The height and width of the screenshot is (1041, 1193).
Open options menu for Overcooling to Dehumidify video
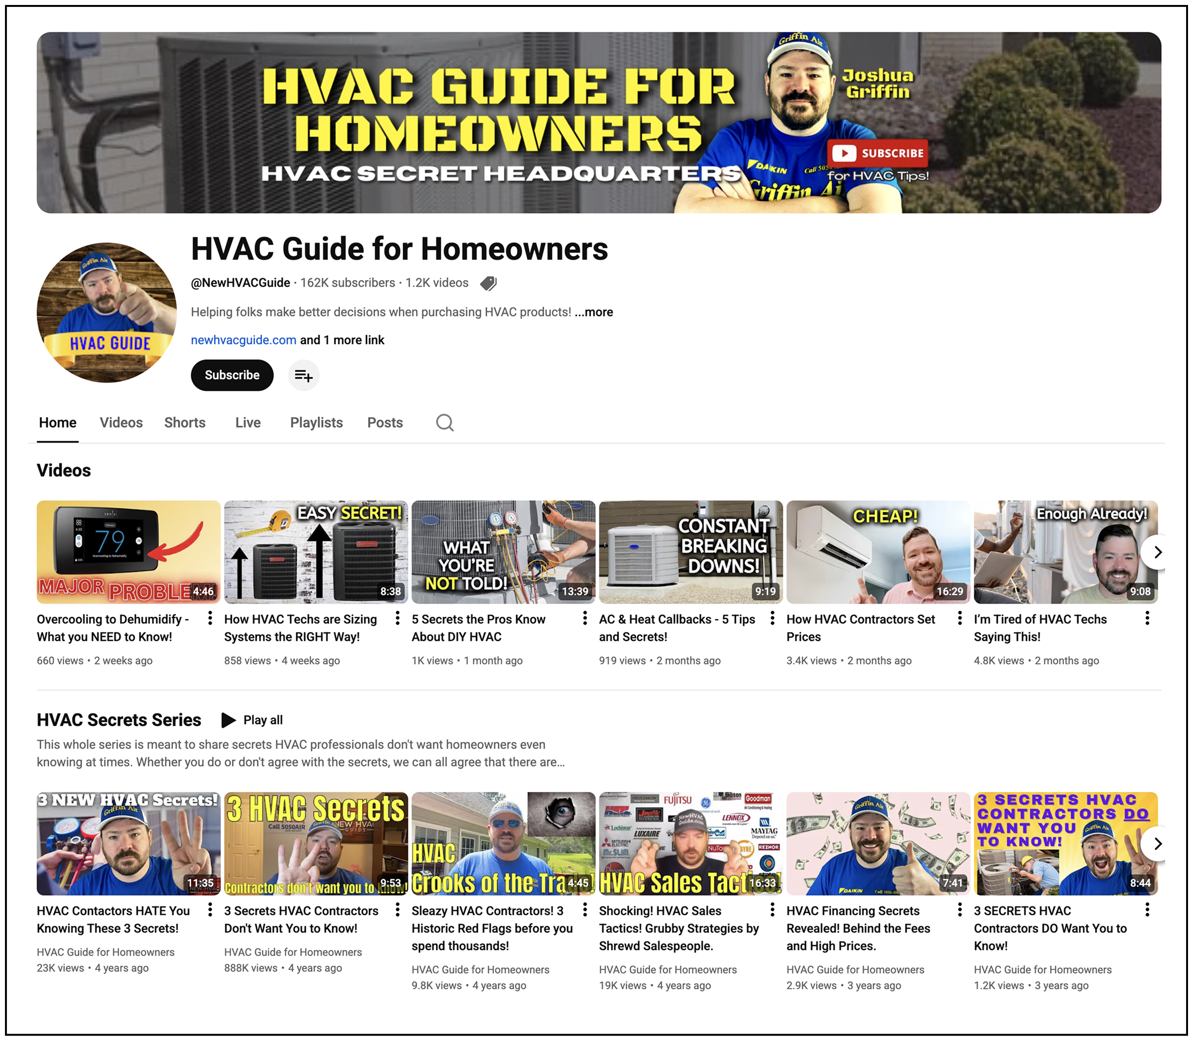click(210, 618)
